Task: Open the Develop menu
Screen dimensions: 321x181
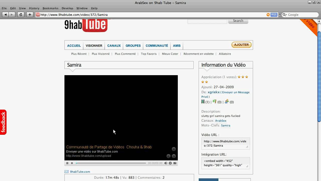Action: (67, 8)
